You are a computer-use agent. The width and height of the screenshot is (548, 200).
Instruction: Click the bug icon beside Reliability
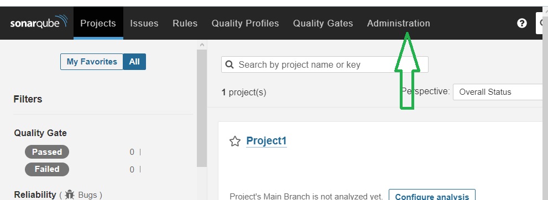pyautogui.click(x=70, y=194)
